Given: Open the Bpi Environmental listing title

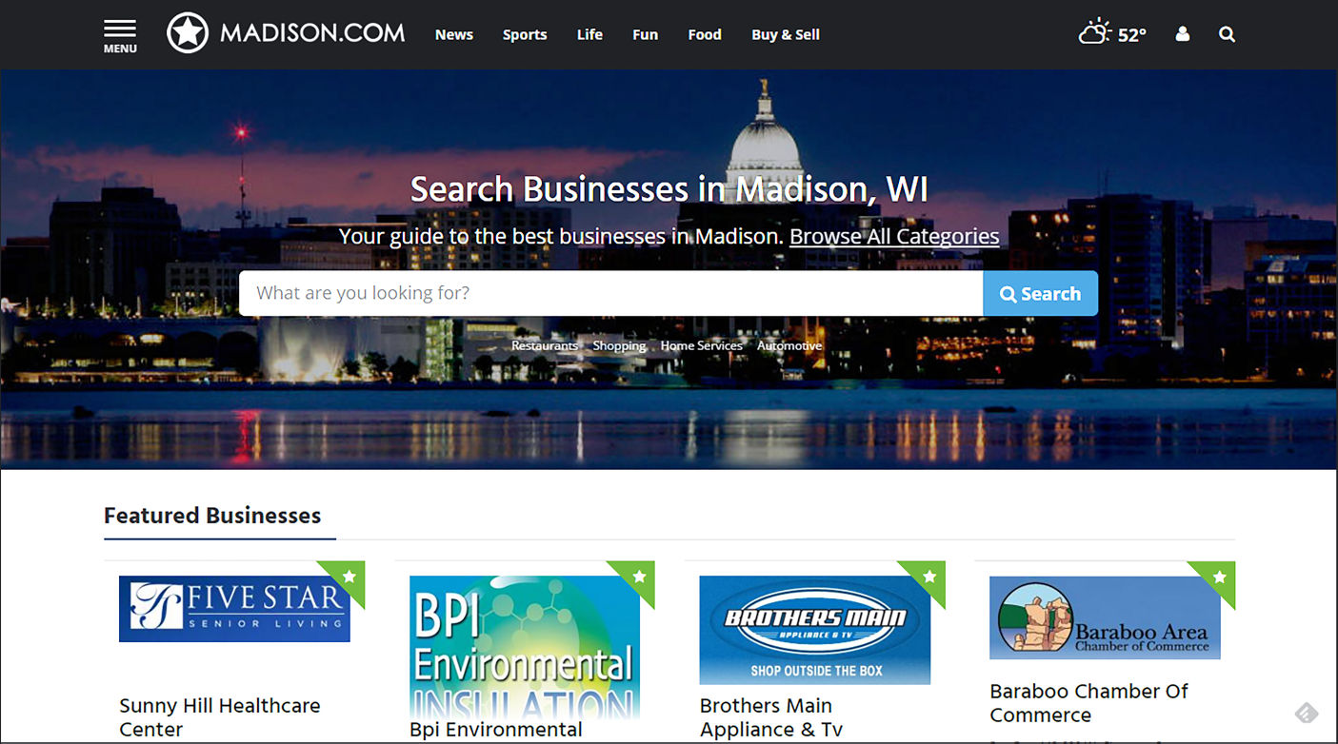Looking at the screenshot, I should 496,730.
